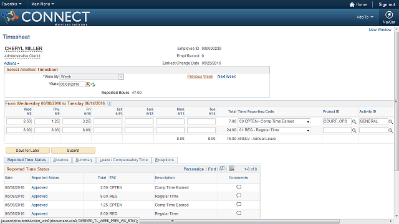Open Project ID lookup for COURT_OPS row
This screenshot has width=399, height=224.
[x=354, y=122]
